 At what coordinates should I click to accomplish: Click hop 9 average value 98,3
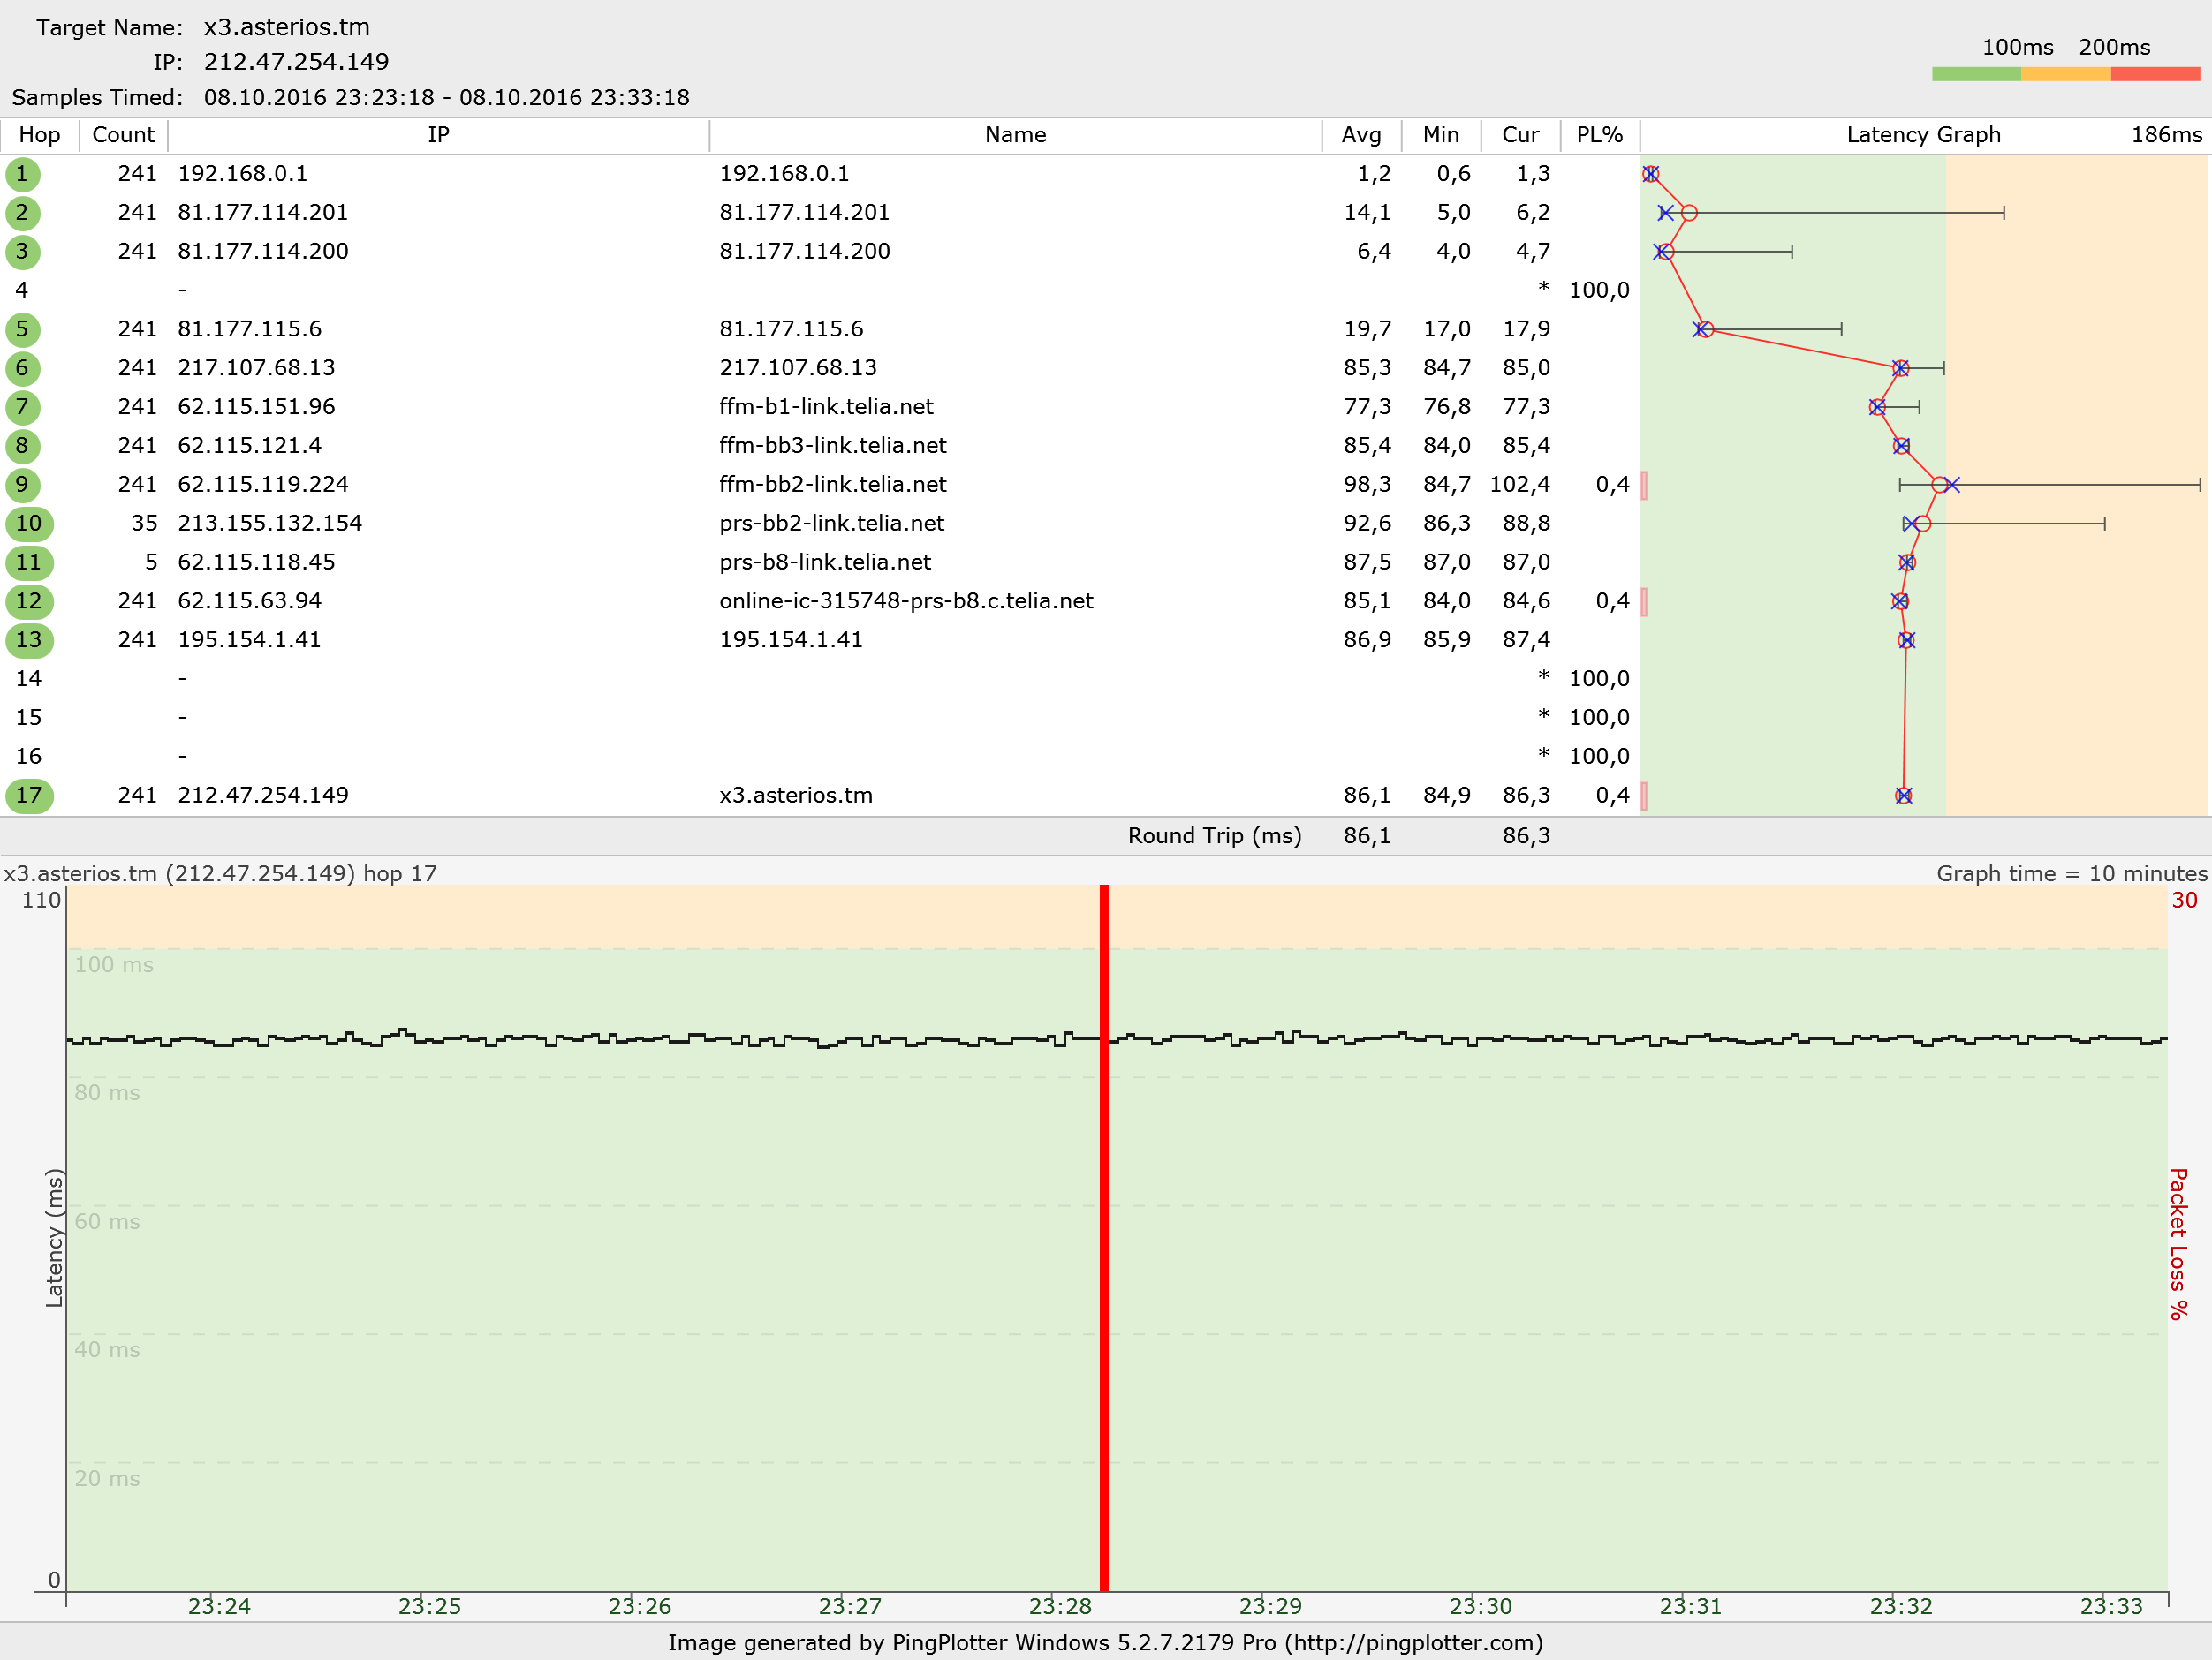[x=1367, y=486]
